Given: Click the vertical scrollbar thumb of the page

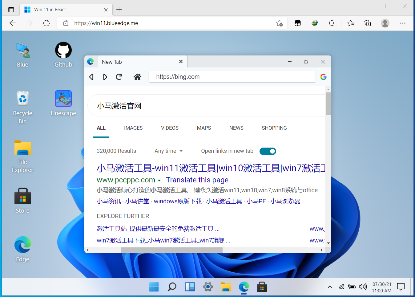Looking at the screenshot, I should pyautogui.click(x=328, y=104).
